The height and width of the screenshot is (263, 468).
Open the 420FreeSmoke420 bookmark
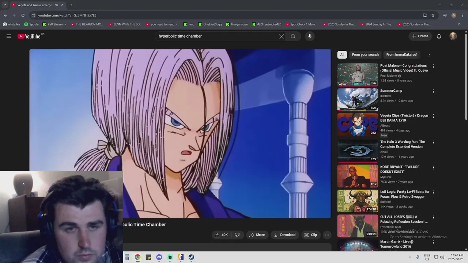tap(267, 24)
